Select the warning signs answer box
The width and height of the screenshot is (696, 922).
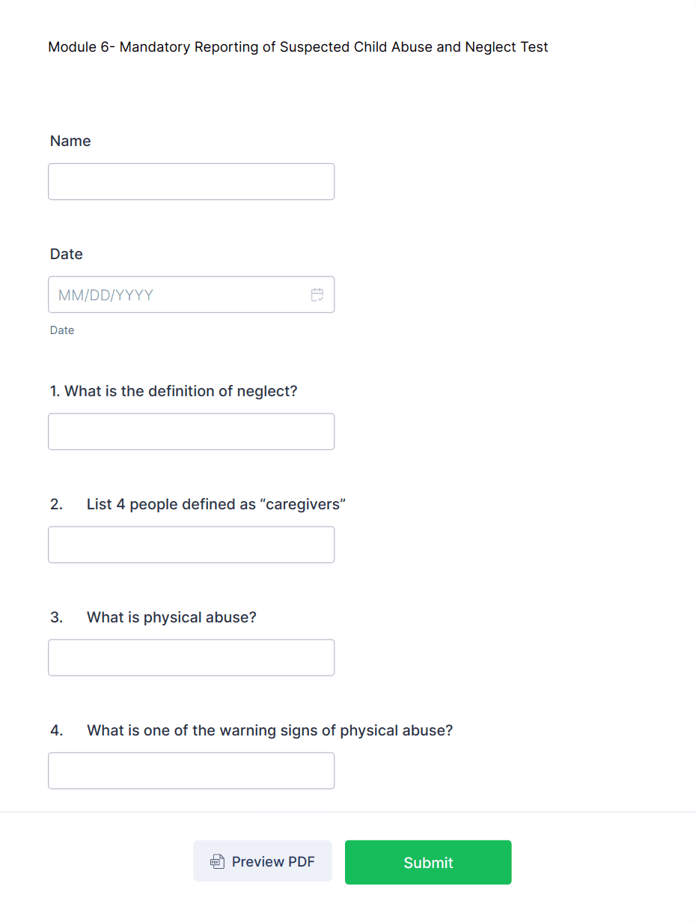[x=191, y=771]
